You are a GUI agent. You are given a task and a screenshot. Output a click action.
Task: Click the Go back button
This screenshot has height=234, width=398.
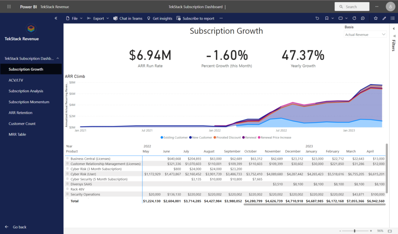[16, 227]
